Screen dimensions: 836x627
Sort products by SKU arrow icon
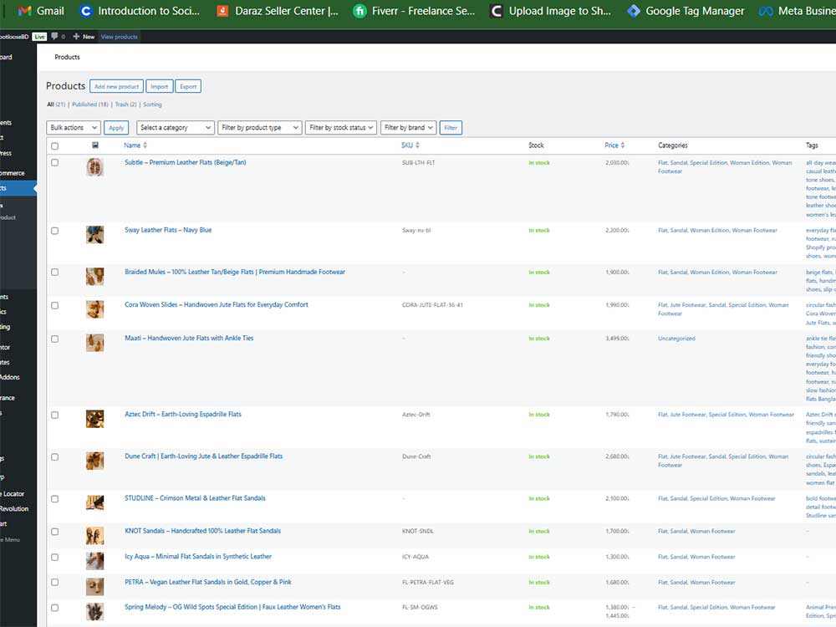click(417, 145)
